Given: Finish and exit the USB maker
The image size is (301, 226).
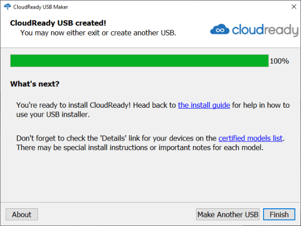Looking at the screenshot, I should click(x=279, y=214).
